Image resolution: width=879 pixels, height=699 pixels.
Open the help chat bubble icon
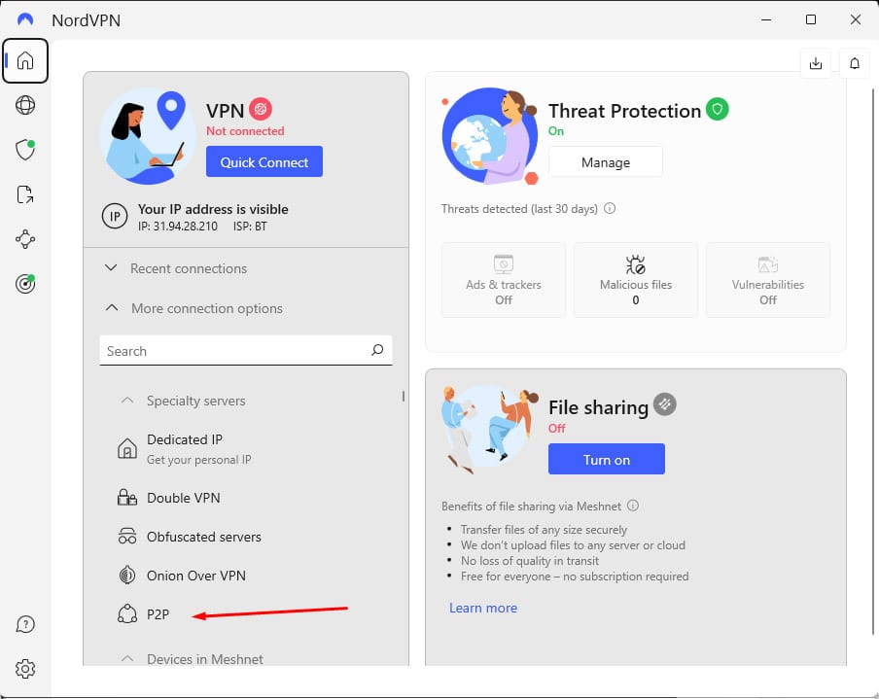coord(25,624)
